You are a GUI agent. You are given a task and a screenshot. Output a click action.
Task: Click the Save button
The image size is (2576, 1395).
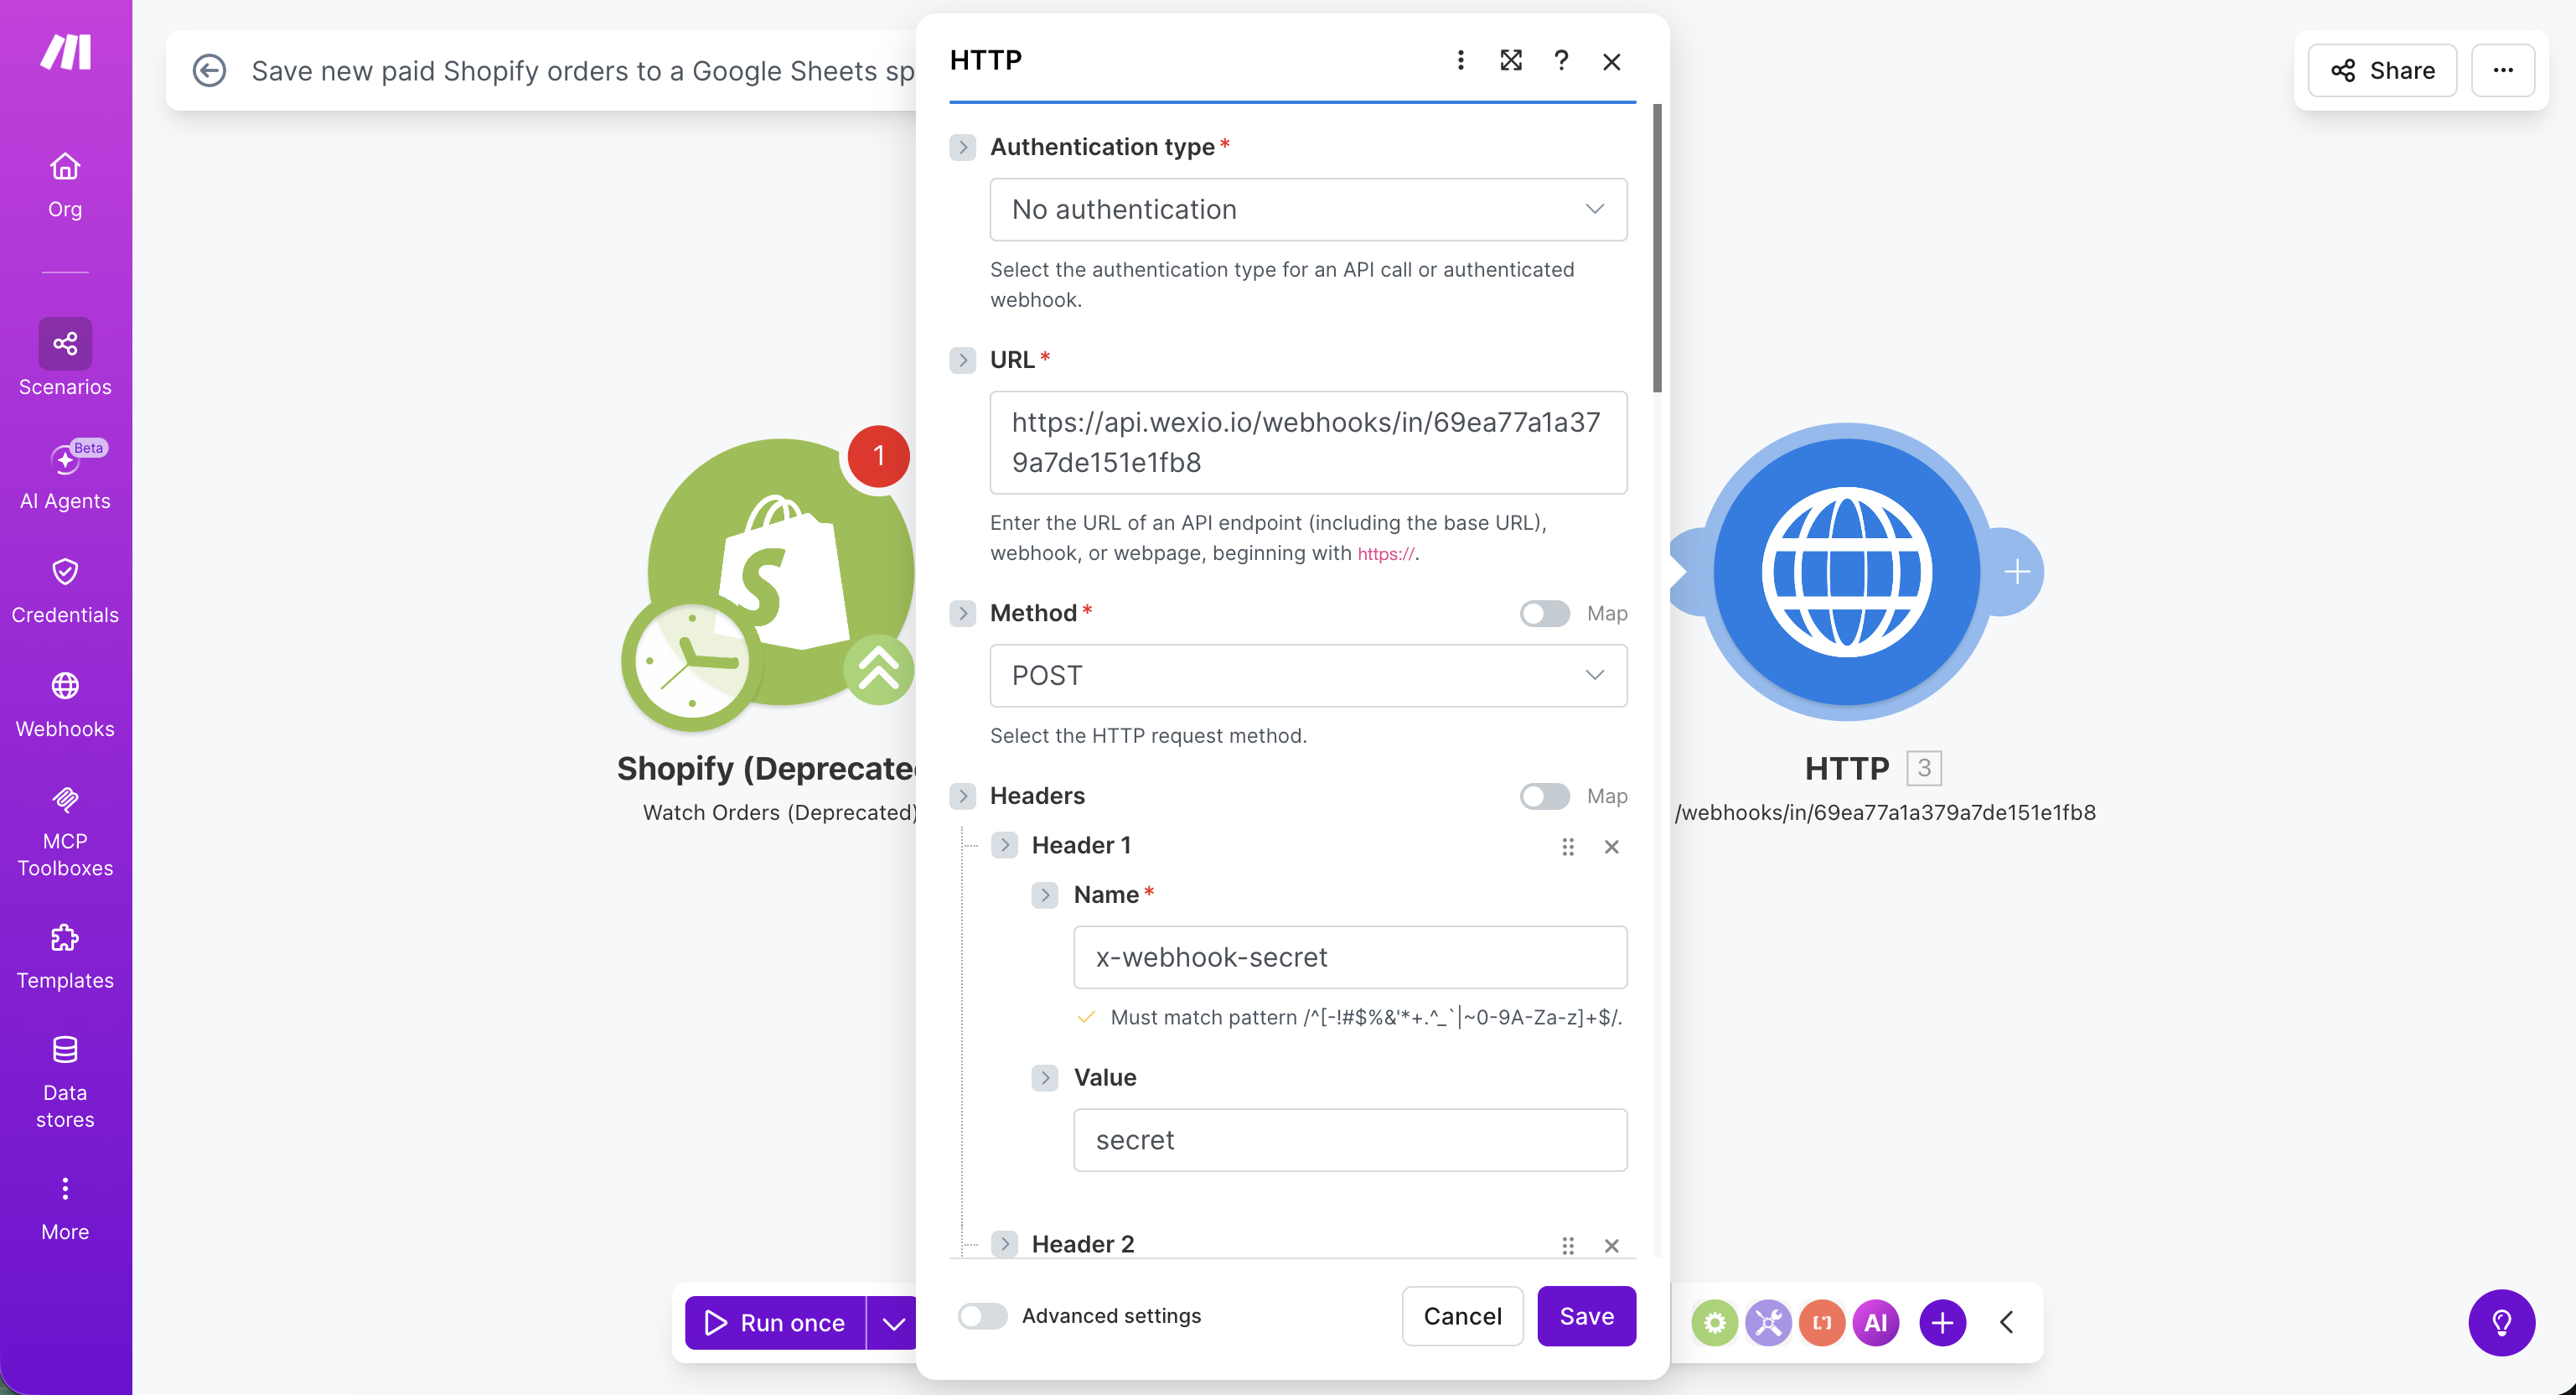tap(1586, 1316)
